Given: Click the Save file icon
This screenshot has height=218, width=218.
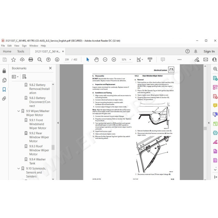Looking at the screenshot, I should [5, 60].
